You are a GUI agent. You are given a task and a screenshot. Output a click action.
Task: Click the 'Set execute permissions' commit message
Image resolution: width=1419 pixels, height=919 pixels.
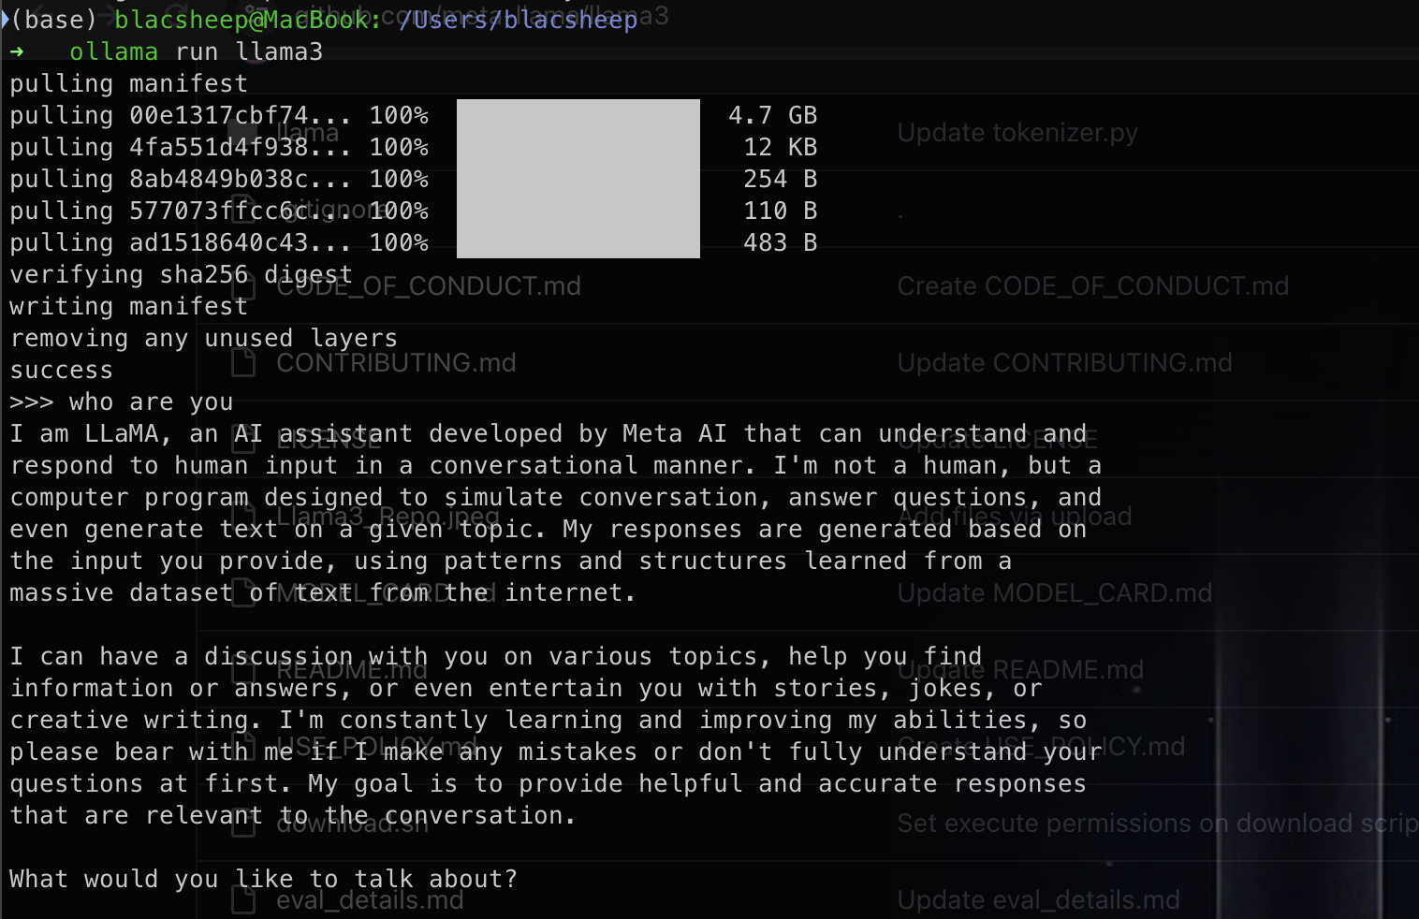1157,824
